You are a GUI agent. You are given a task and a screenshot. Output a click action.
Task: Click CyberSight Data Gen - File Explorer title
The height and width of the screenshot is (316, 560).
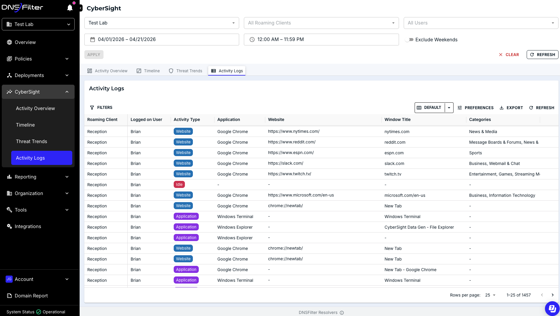point(419,227)
